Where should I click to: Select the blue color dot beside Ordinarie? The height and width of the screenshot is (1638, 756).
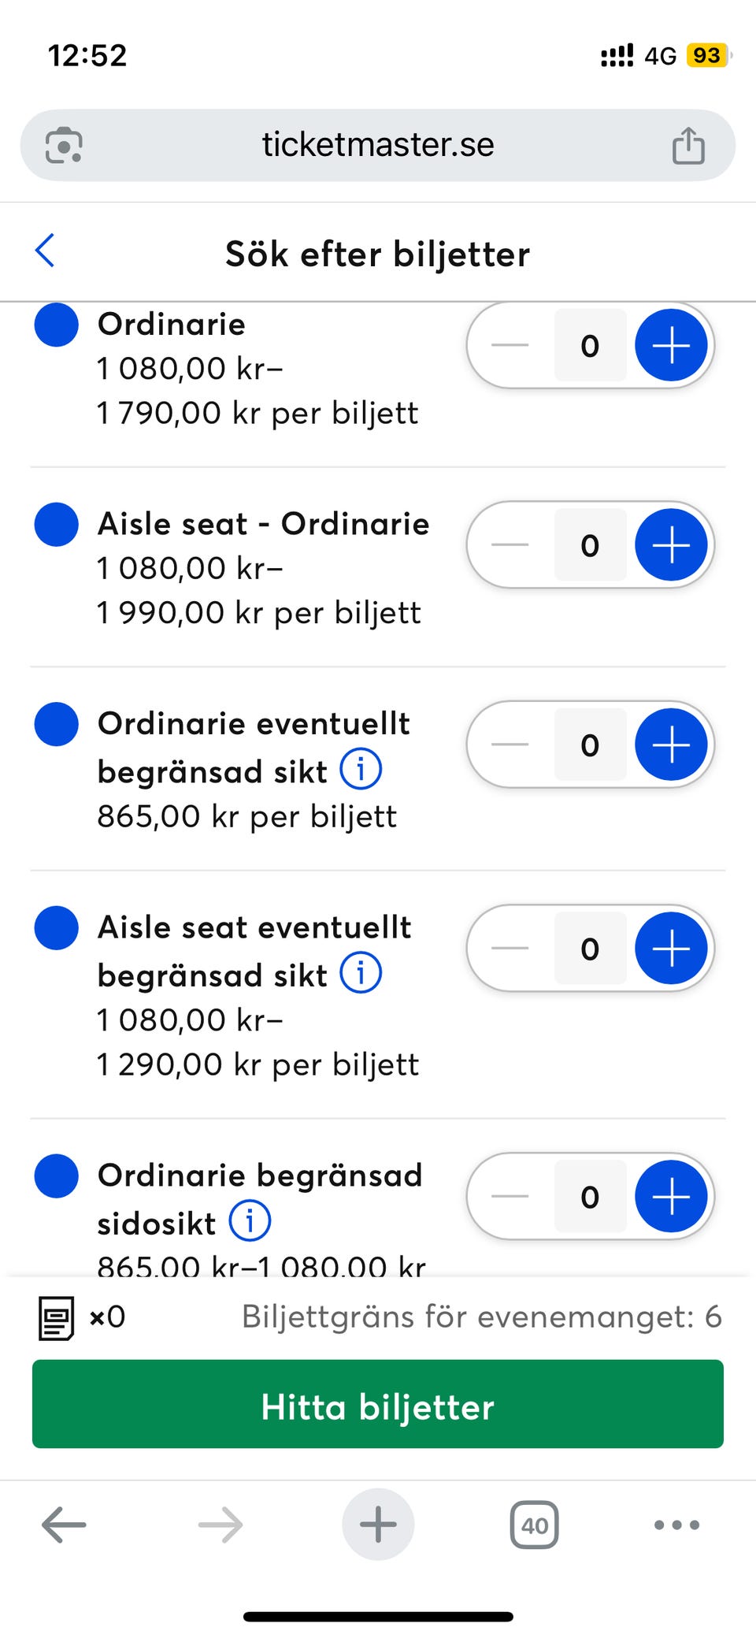pyautogui.click(x=57, y=325)
